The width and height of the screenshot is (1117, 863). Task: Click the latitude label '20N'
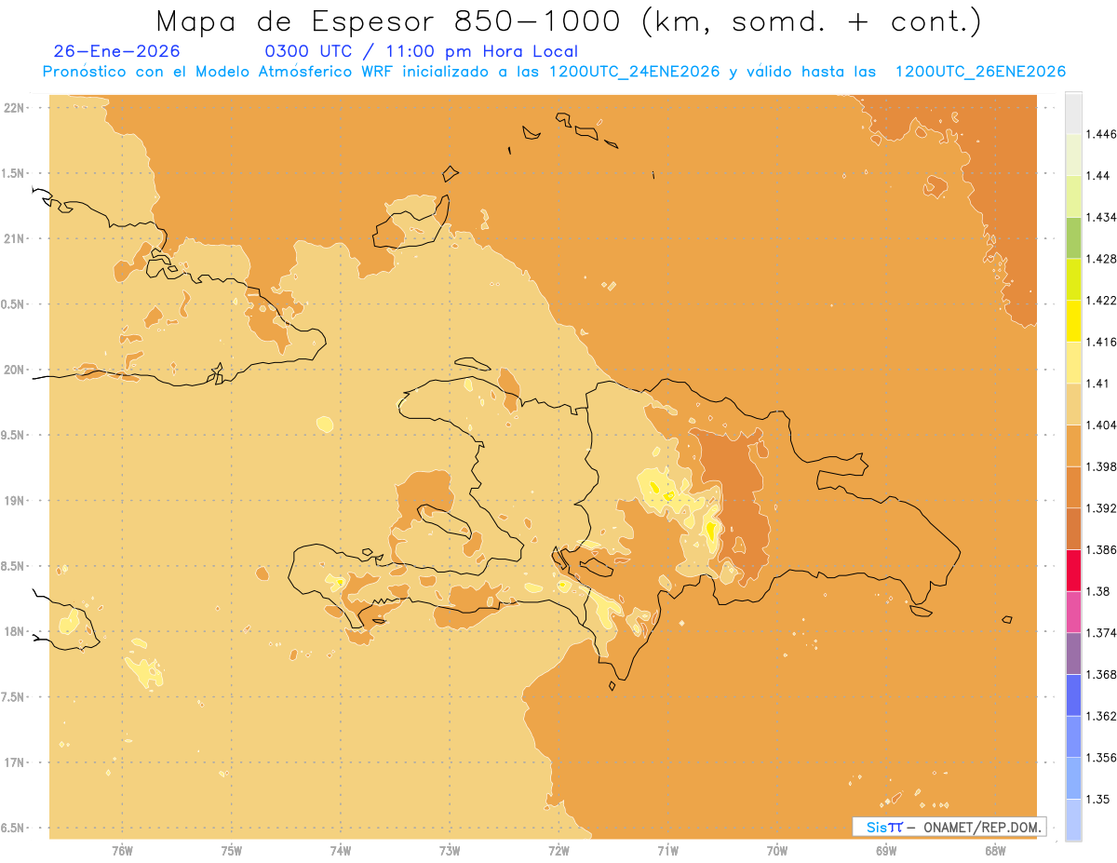[x=16, y=370]
